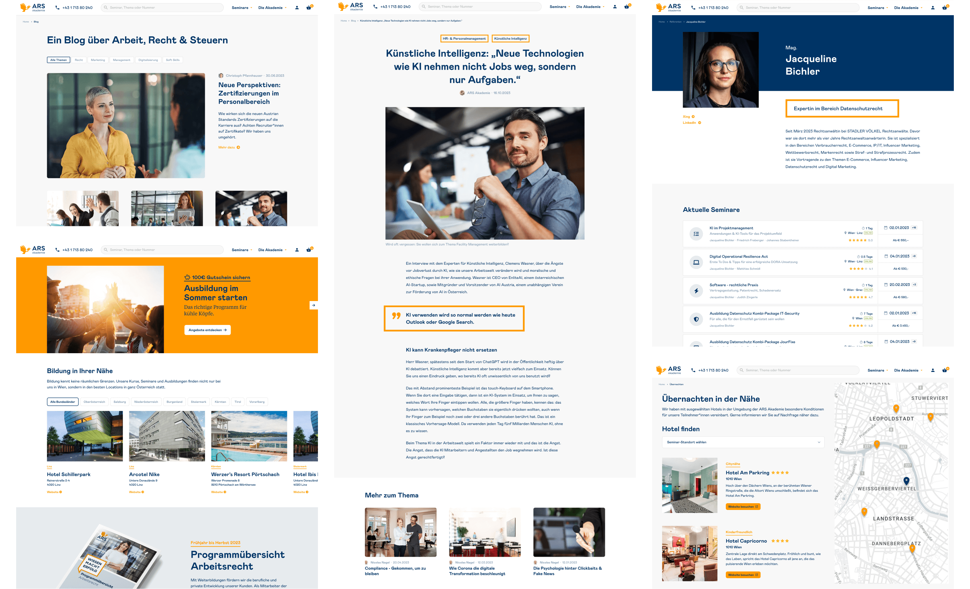Click the dark blue map pin in Weissgerberviertel

[x=906, y=480]
